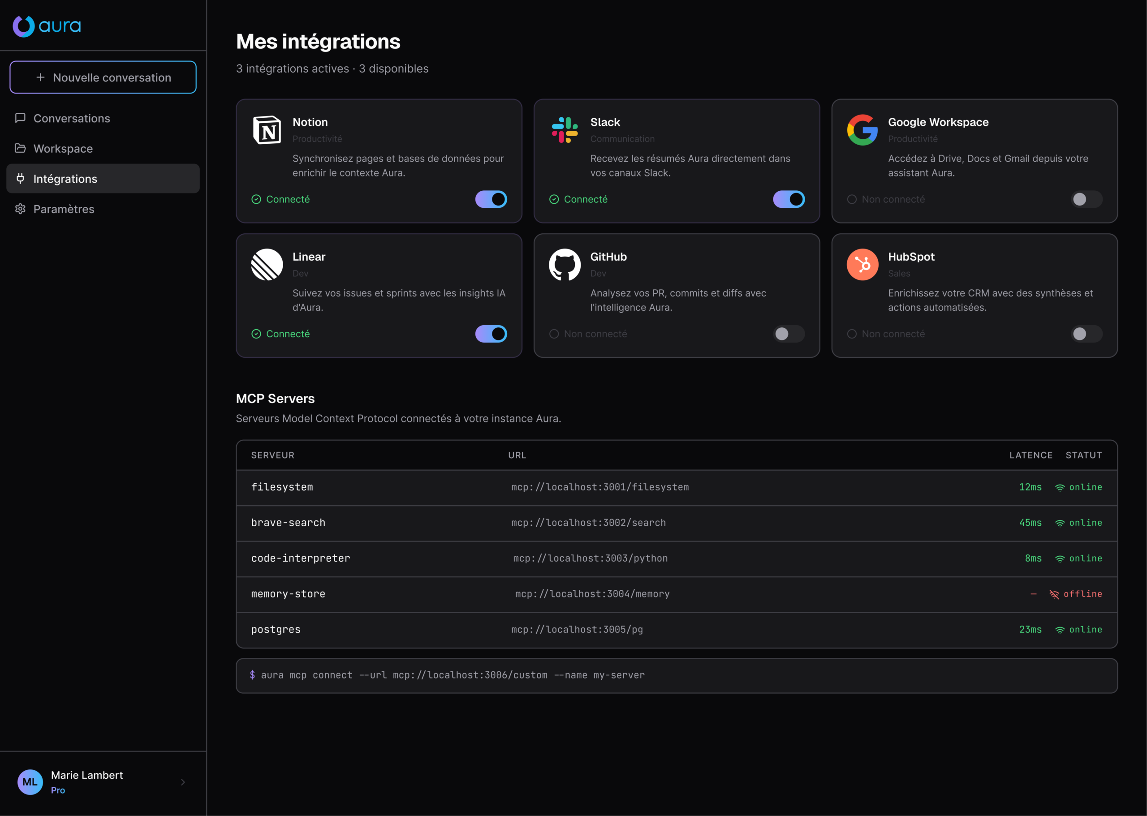Enable the Google Workspace integration toggle
The height and width of the screenshot is (816, 1147).
point(1087,199)
